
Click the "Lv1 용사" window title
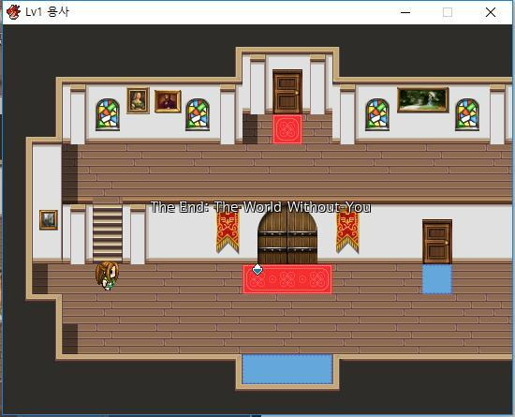click(x=48, y=12)
